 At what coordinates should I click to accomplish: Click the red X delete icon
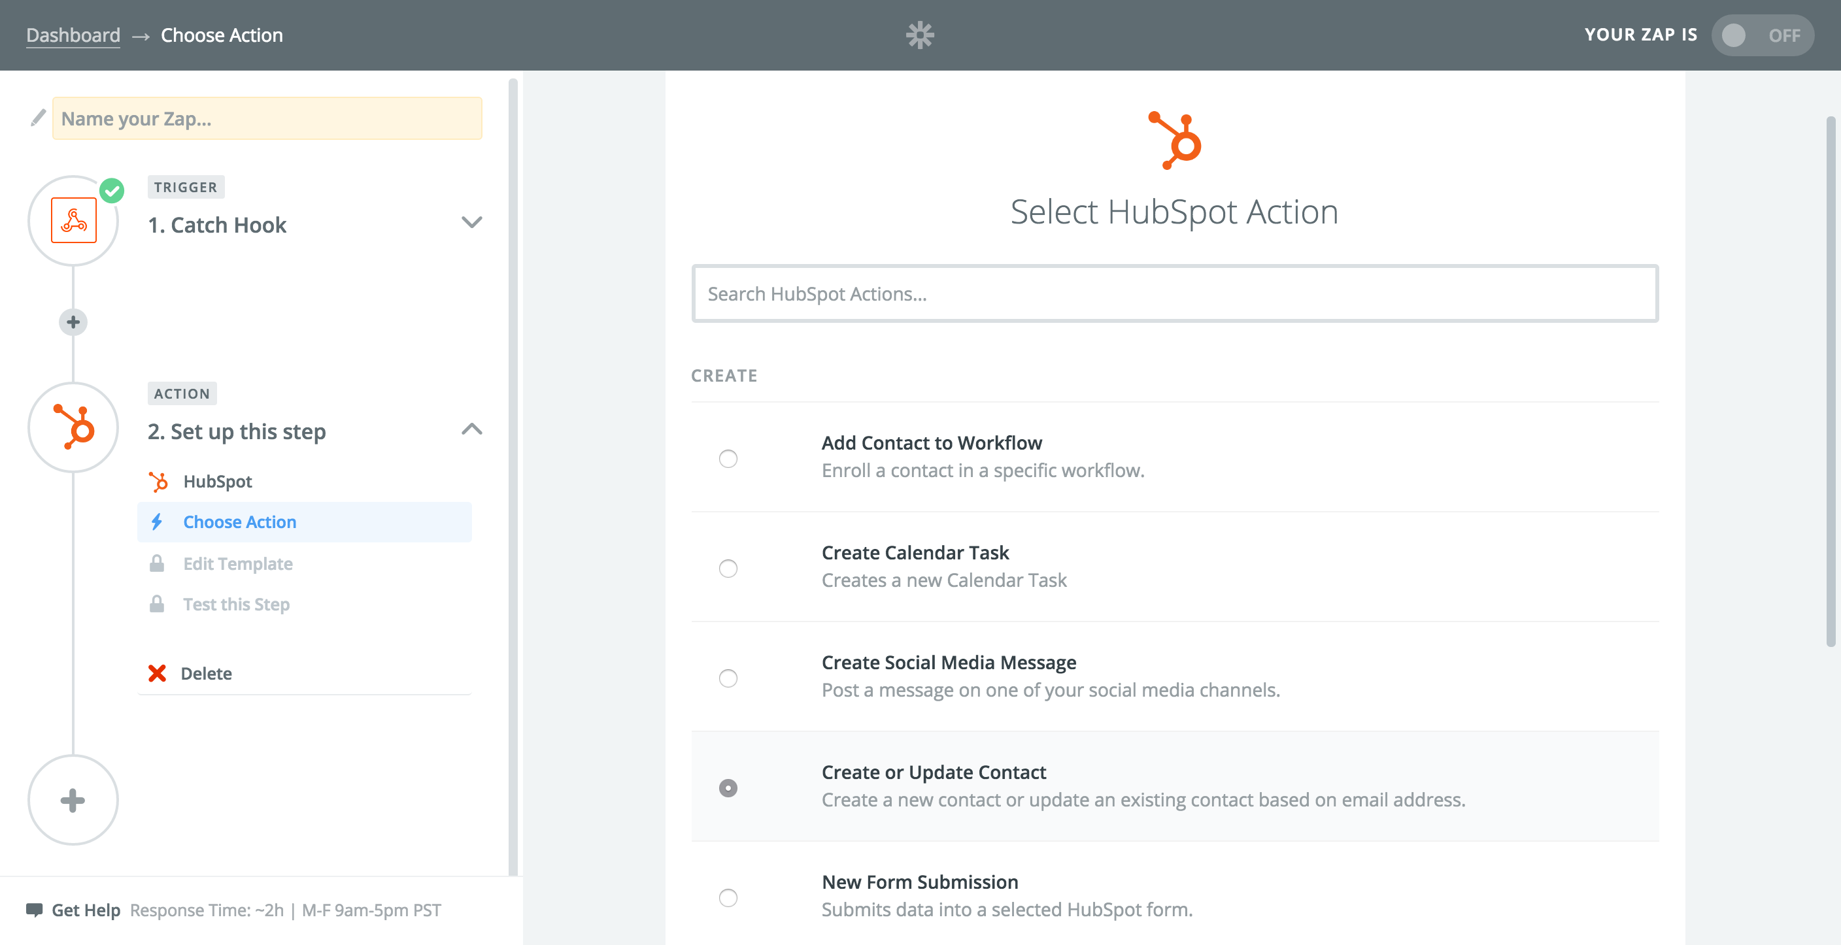[156, 673]
